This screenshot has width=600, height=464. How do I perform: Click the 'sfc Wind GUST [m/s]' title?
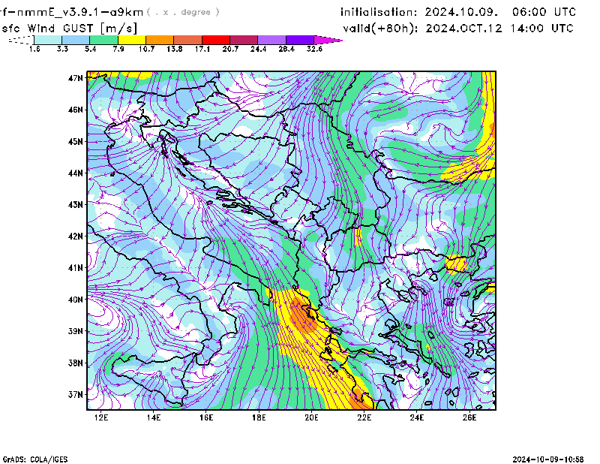69,29
